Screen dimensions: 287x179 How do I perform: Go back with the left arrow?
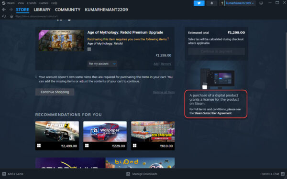point(4,10)
